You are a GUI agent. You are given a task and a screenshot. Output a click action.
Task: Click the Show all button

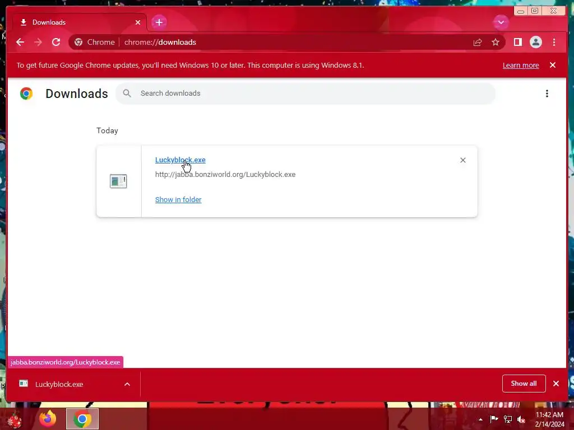click(524, 384)
